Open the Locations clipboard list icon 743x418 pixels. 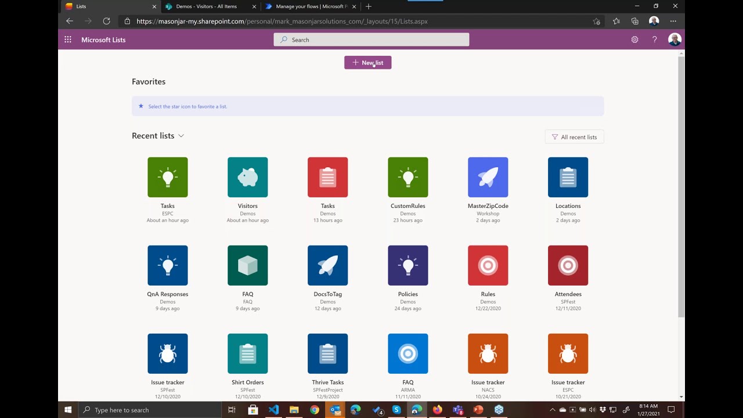(x=568, y=177)
